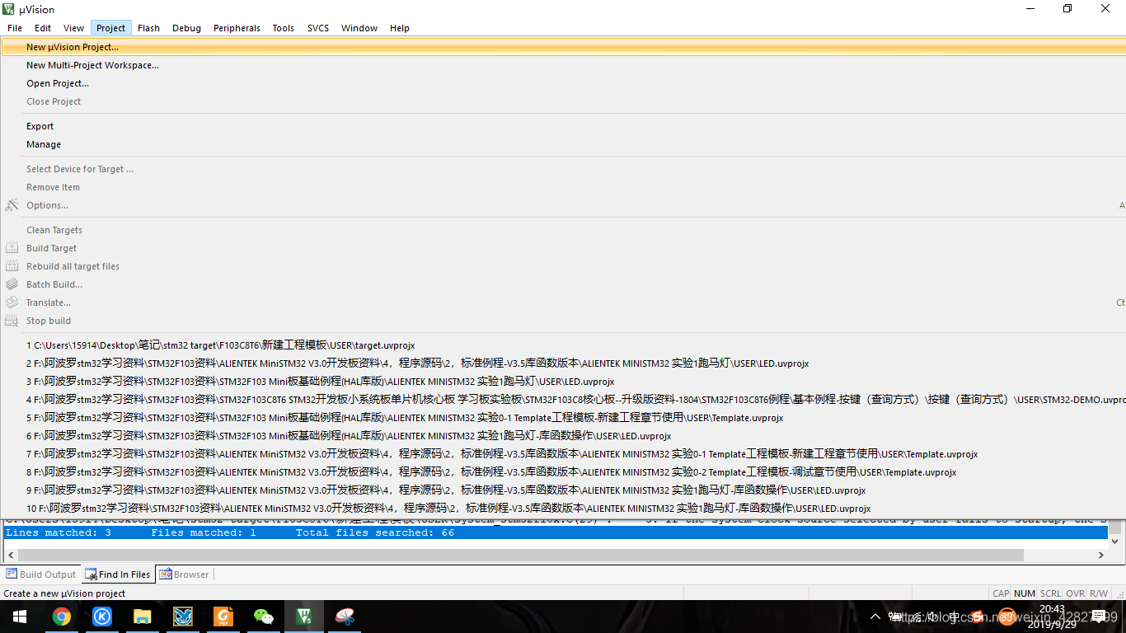Open the Export submenu

click(x=563, y=126)
